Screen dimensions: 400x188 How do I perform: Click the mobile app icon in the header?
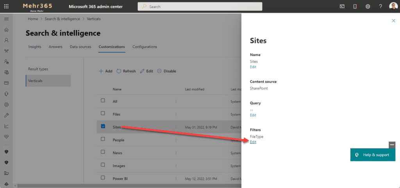(x=355, y=7)
